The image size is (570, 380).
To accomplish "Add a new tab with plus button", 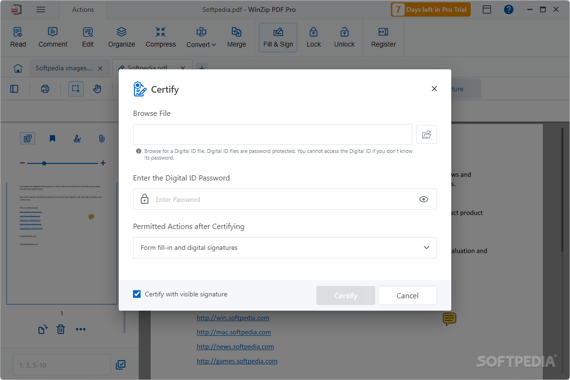I will point(202,68).
